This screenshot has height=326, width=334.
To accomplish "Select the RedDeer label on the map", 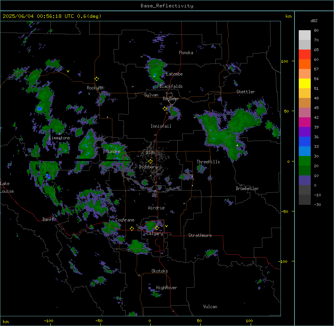I will (170, 99).
